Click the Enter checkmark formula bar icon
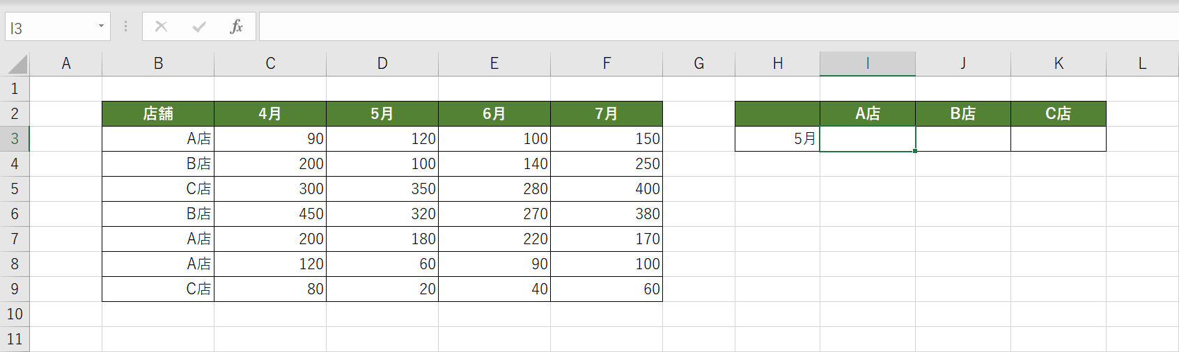The width and height of the screenshot is (1179, 352). pos(199,27)
